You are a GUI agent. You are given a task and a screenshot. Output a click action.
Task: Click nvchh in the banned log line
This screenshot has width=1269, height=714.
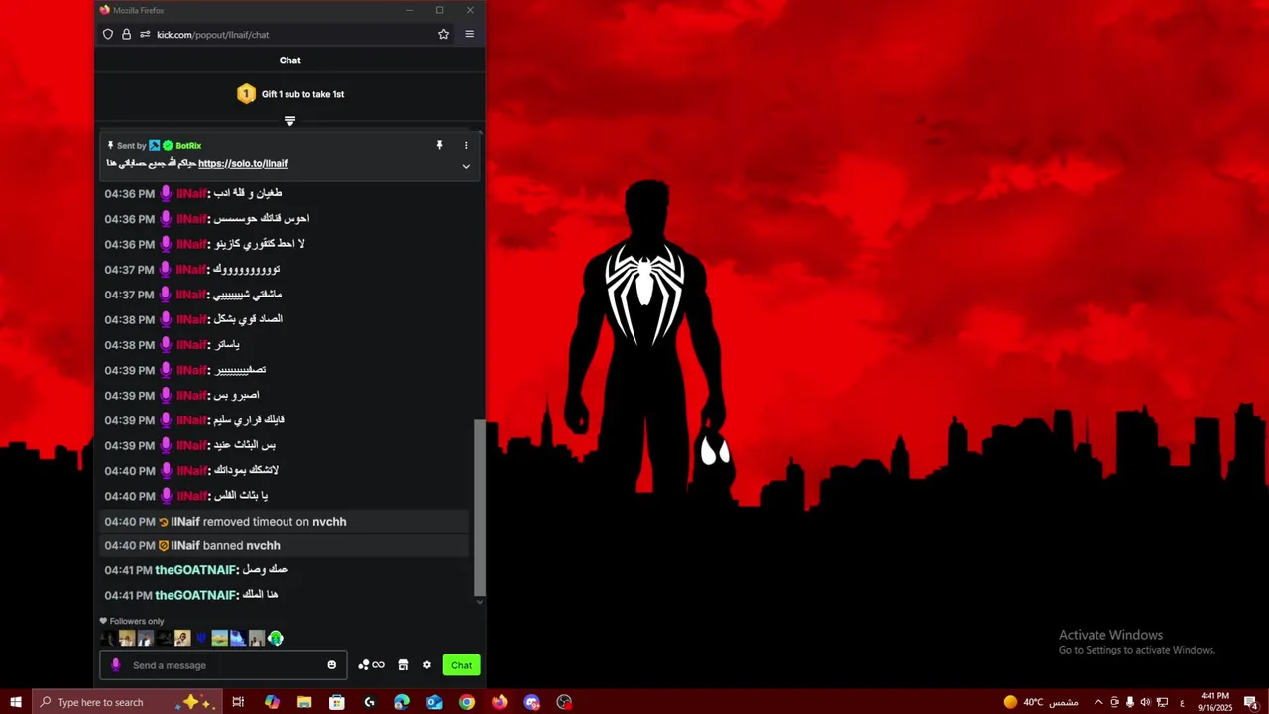[263, 545]
